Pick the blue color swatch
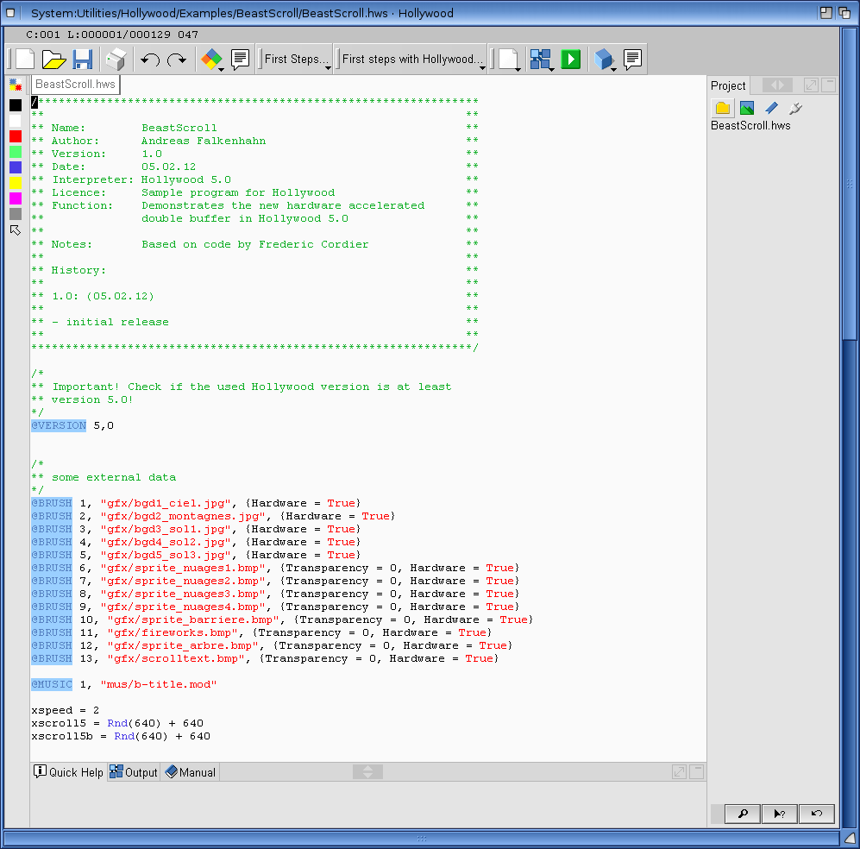Screen dimensions: 860x849 click(x=16, y=167)
